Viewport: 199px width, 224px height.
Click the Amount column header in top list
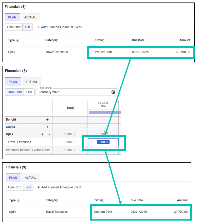pos(185,40)
